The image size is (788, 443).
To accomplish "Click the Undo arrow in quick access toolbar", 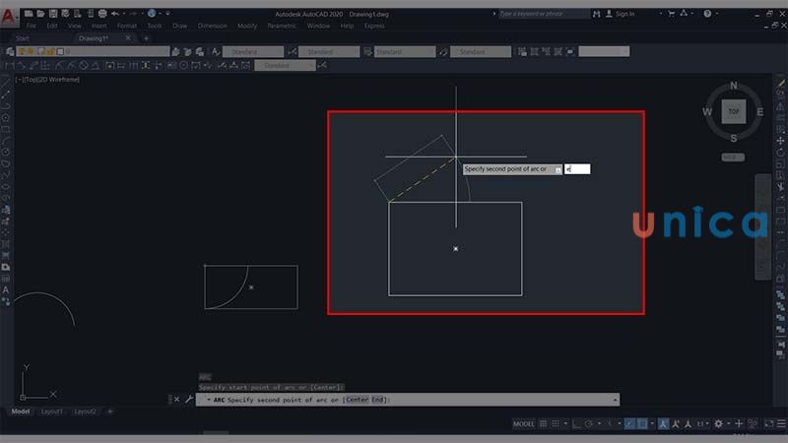I will tap(116, 14).
